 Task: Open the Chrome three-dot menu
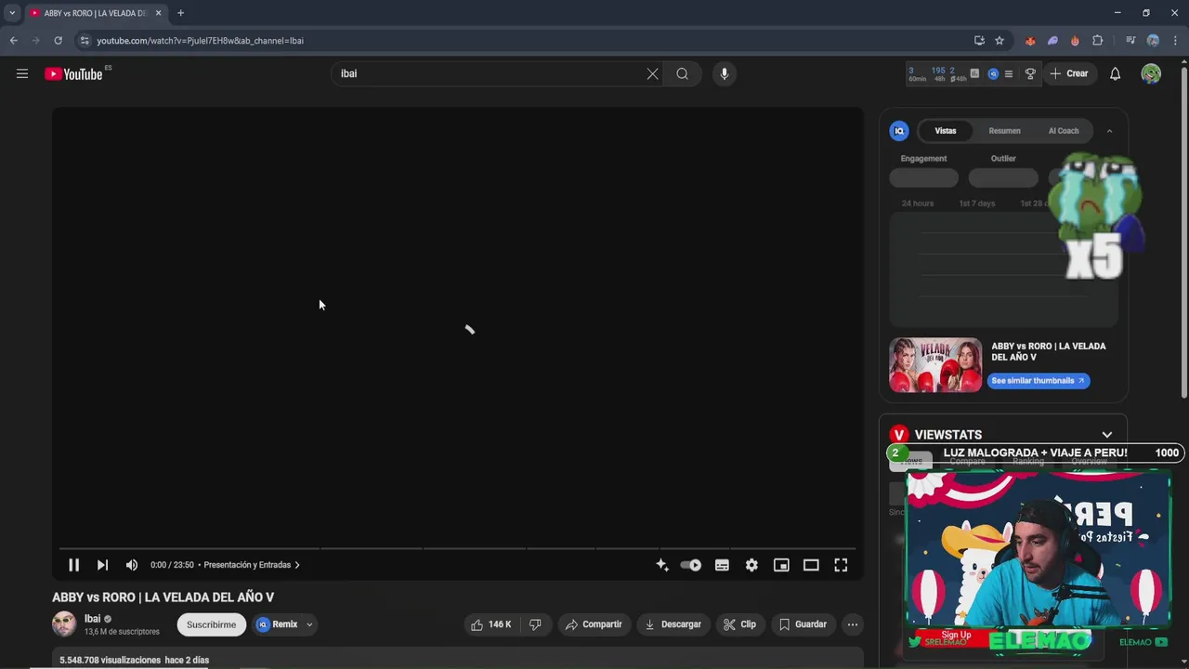pyautogui.click(x=1175, y=41)
